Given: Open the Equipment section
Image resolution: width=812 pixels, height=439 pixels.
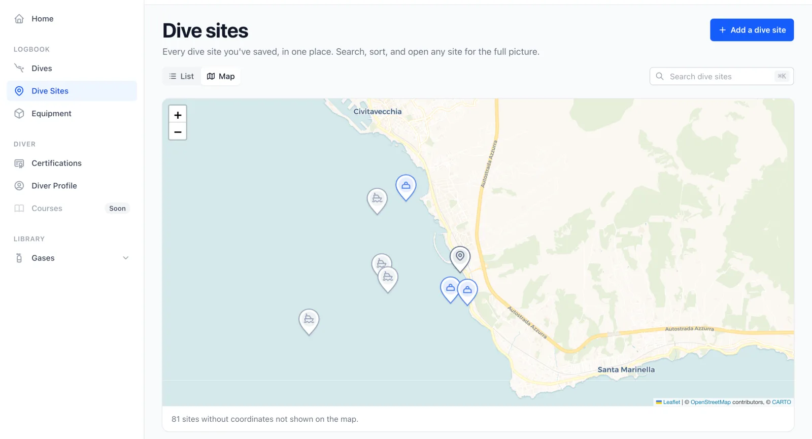Looking at the screenshot, I should [x=72, y=114].
